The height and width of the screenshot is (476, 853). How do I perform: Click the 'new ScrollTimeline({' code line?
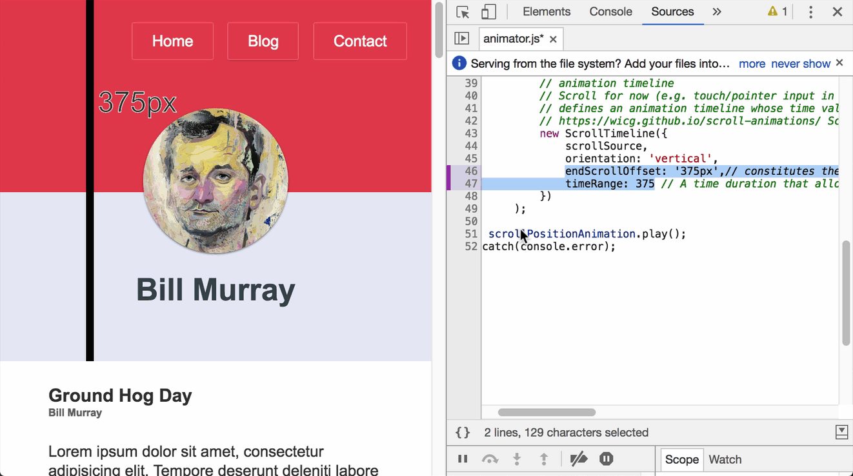(x=603, y=134)
